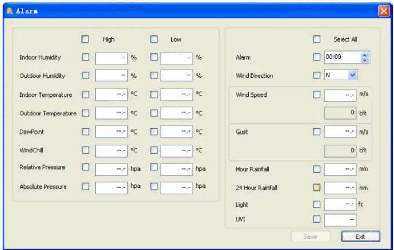
Task: Select the UVI value field
Action: 340,220
